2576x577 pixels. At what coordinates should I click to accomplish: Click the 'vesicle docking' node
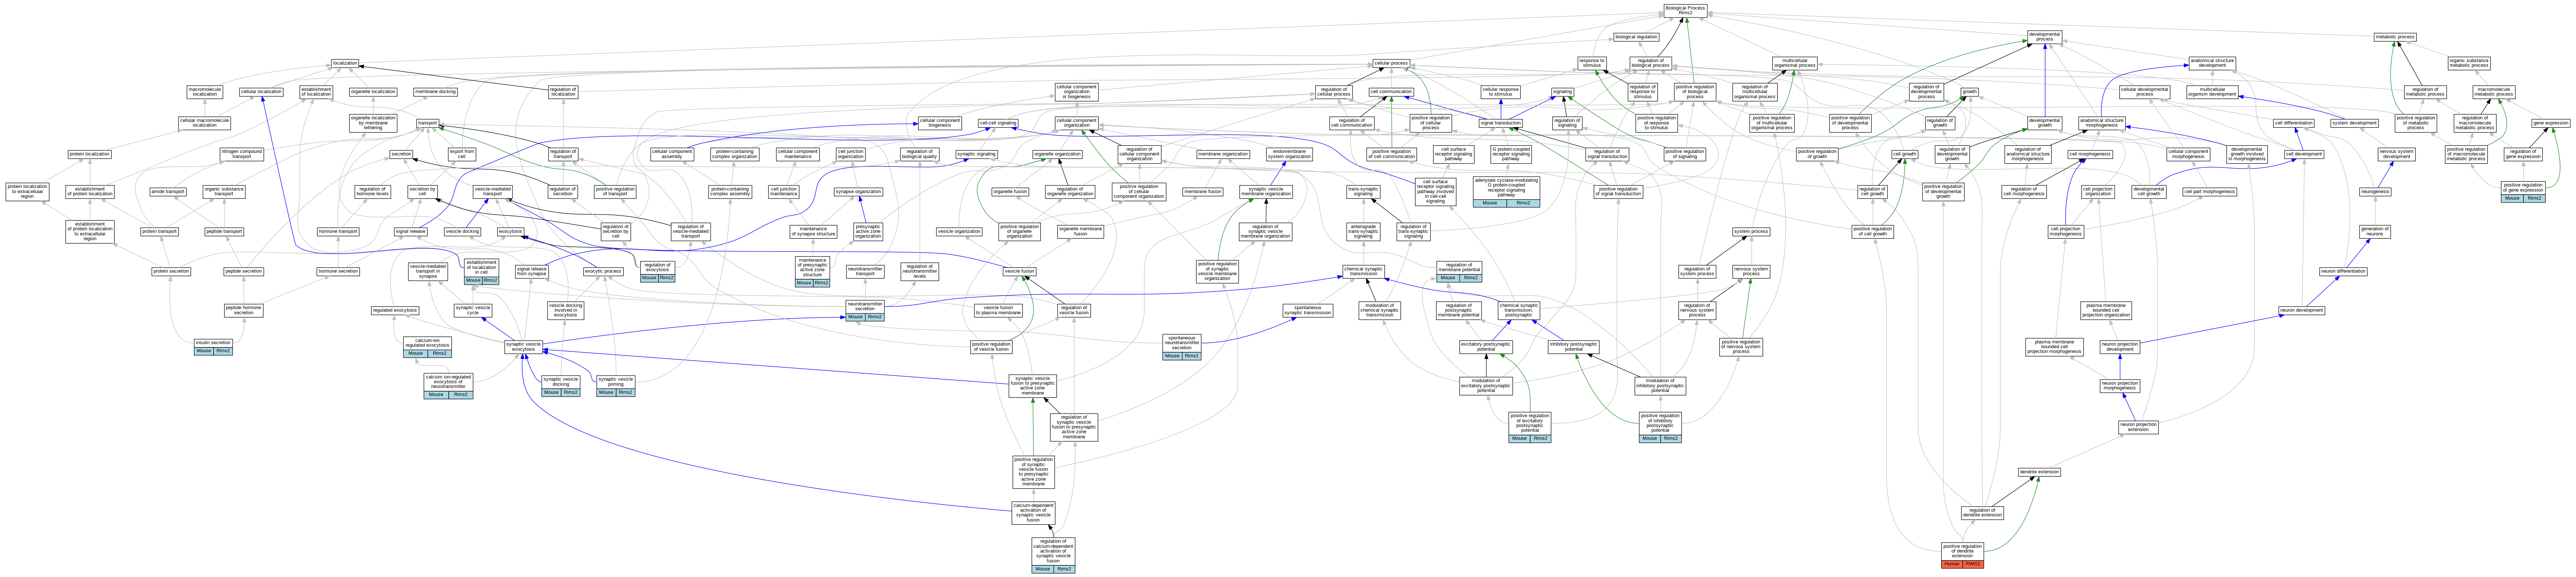tap(462, 231)
